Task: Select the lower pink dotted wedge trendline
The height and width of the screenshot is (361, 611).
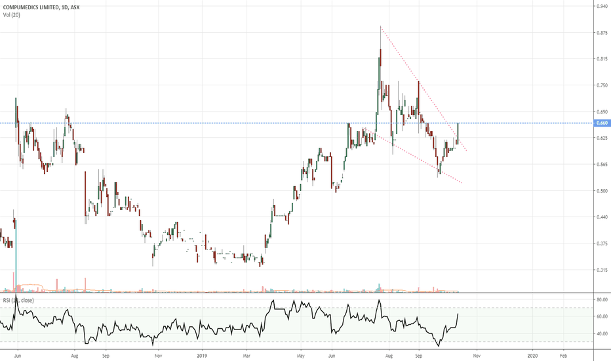Action: (x=413, y=156)
